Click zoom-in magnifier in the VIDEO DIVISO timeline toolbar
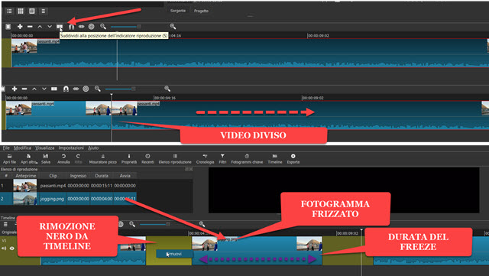This screenshot has width=489, height=276. 167,89
